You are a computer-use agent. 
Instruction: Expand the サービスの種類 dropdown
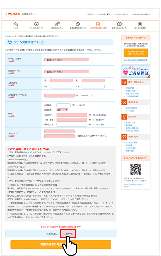click(x=67, y=60)
